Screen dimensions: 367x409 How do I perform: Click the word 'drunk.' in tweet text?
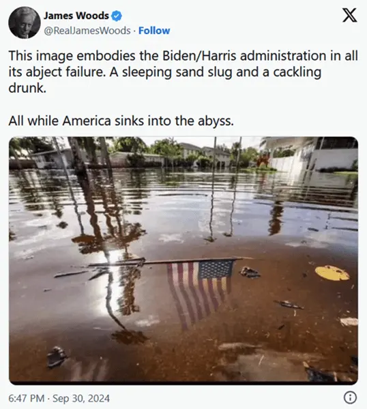point(27,88)
